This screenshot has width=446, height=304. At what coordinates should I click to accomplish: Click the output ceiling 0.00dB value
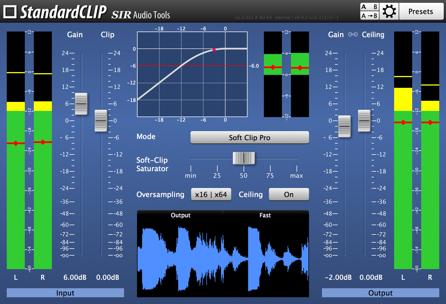tap(371, 278)
